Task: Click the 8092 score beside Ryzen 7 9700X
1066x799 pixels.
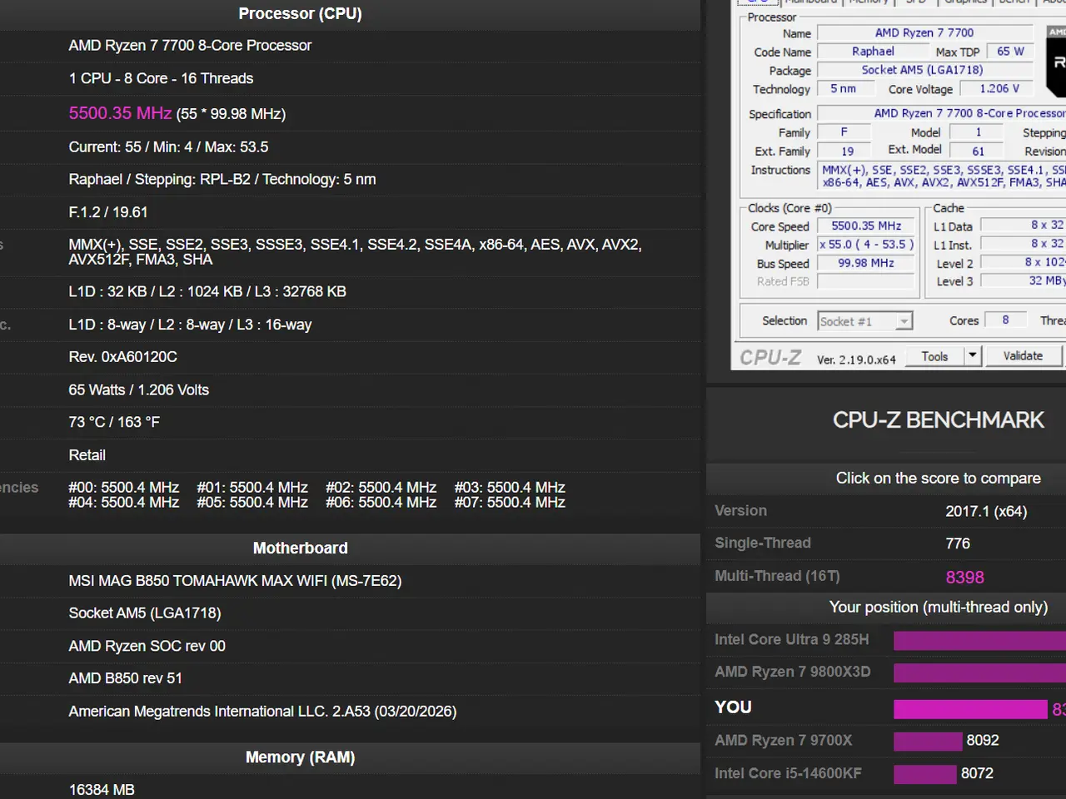Action: [x=983, y=741]
